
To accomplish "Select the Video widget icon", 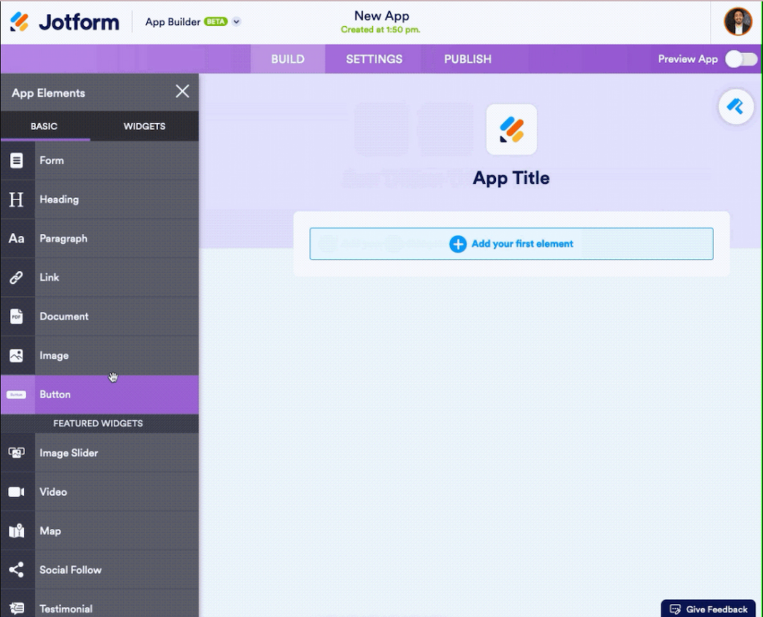I will coord(17,492).
